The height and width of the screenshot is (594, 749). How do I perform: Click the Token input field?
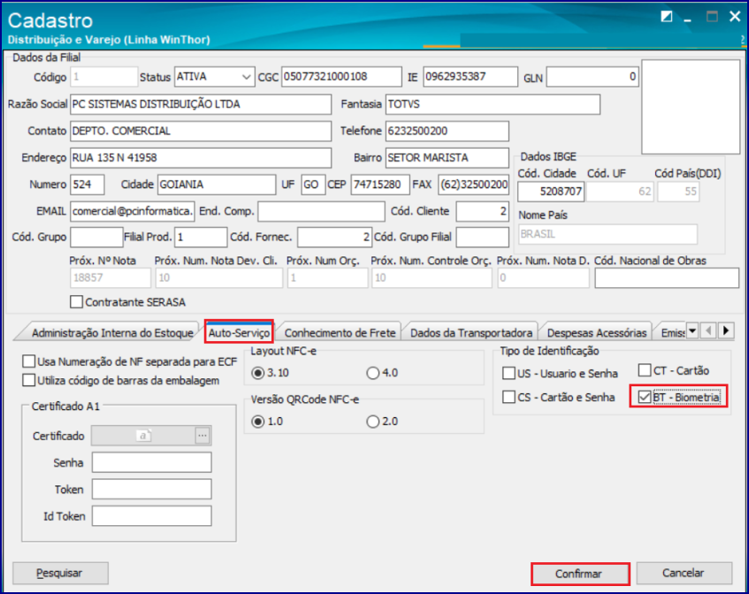[x=152, y=490]
